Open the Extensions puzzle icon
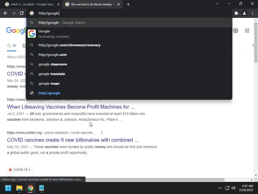Image resolution: width=258 pixels, height=194 pixels. [x=236, y=13]
